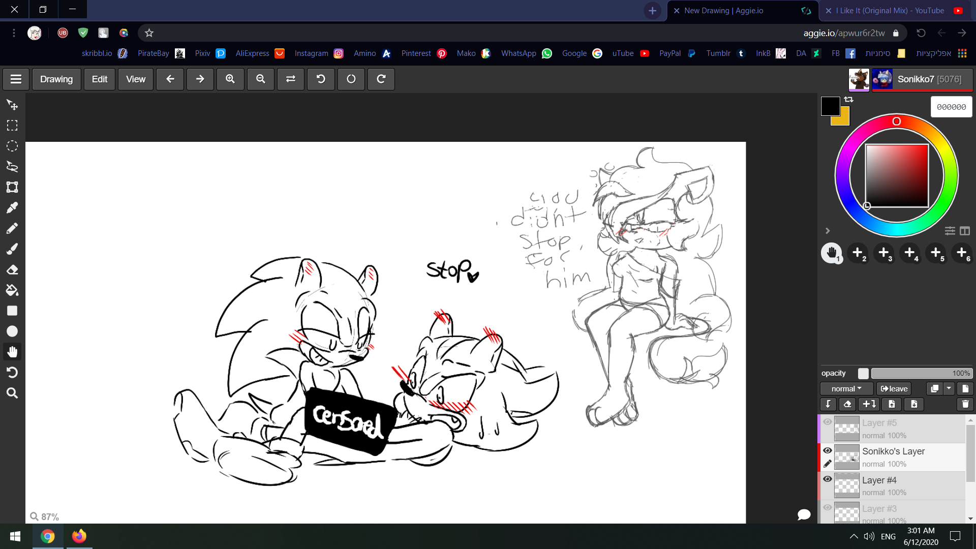Select the Paint Bucket fill tool

click(12, 290)
